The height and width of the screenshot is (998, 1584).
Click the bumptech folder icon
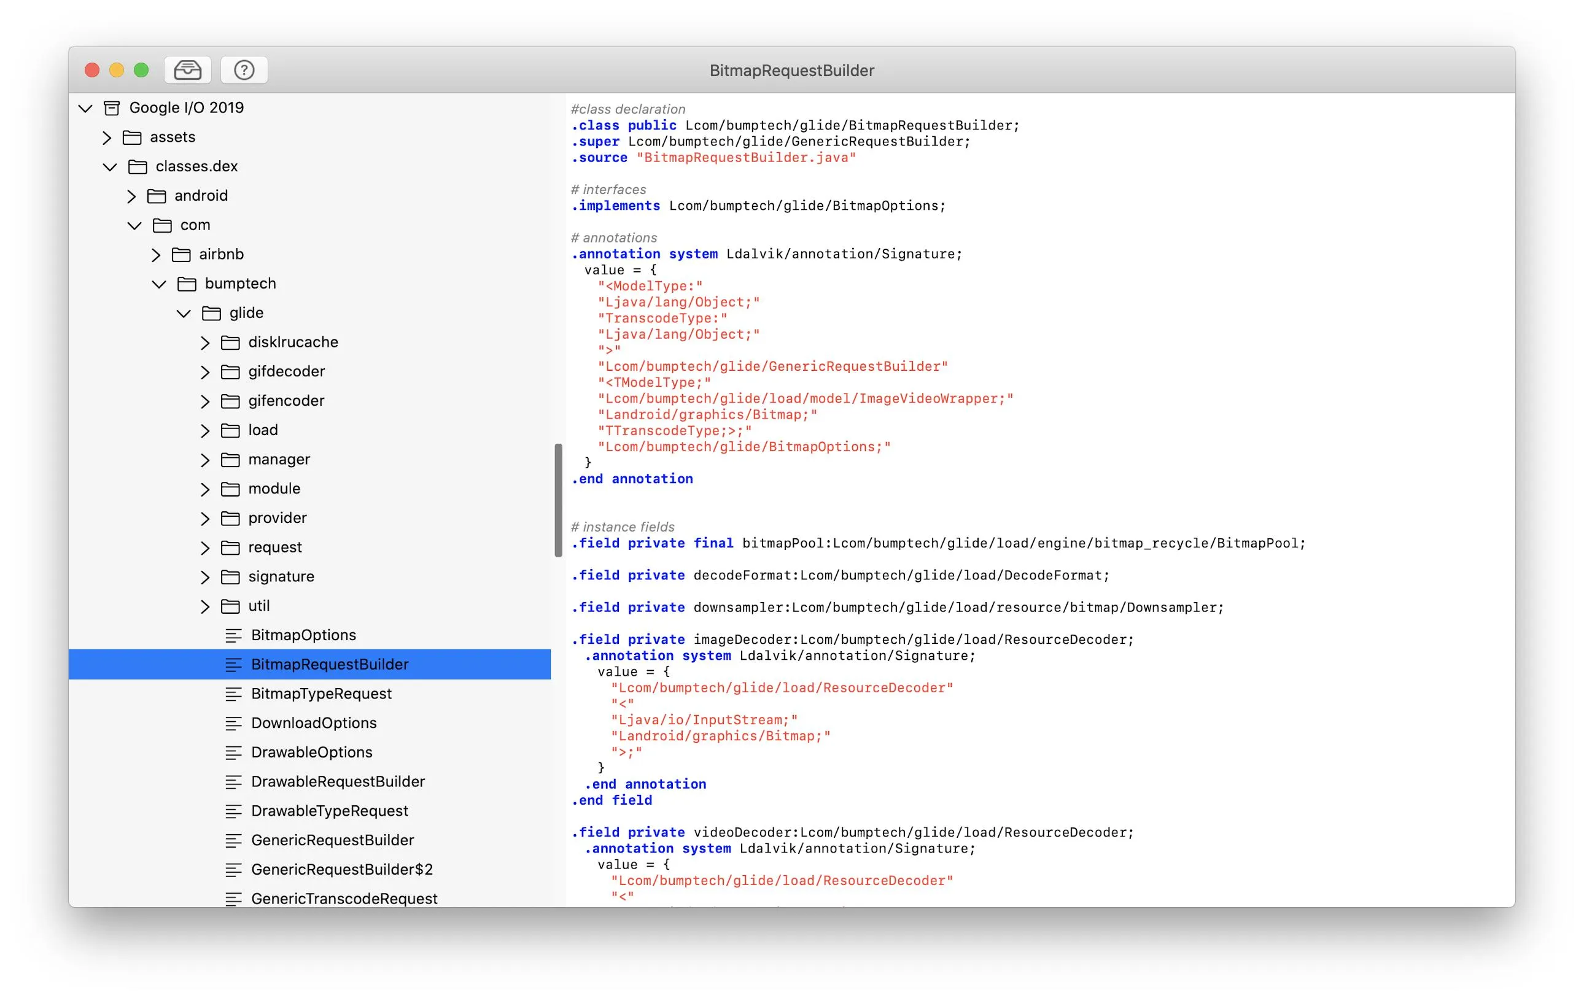click(x=187, y=284)
